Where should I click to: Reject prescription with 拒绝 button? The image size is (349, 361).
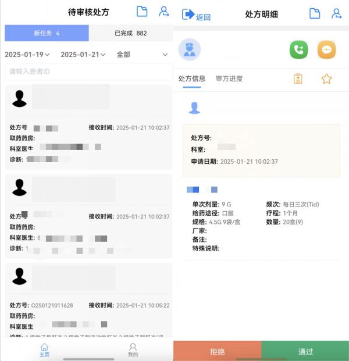tap(218, 351)
